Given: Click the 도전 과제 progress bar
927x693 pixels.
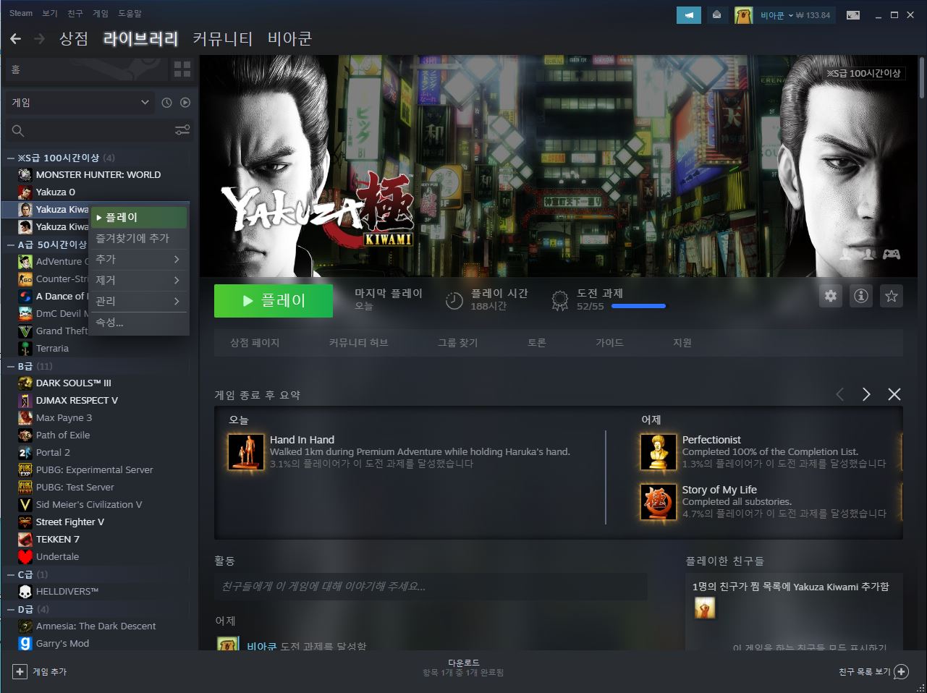Looking at the screenshot, I should 638,306.
